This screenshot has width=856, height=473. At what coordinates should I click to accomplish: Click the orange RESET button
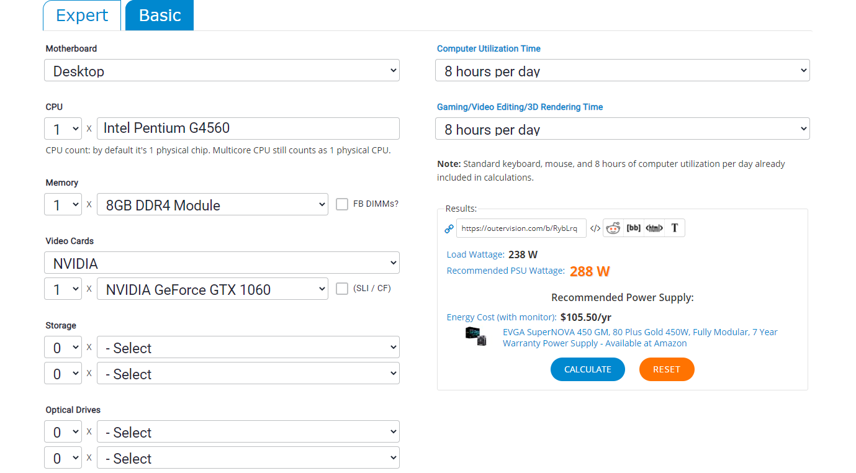(x=667, y=369)
